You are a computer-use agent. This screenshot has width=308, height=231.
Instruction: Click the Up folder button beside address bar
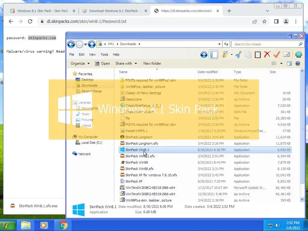pyautogui.click(x=92, y=44)
